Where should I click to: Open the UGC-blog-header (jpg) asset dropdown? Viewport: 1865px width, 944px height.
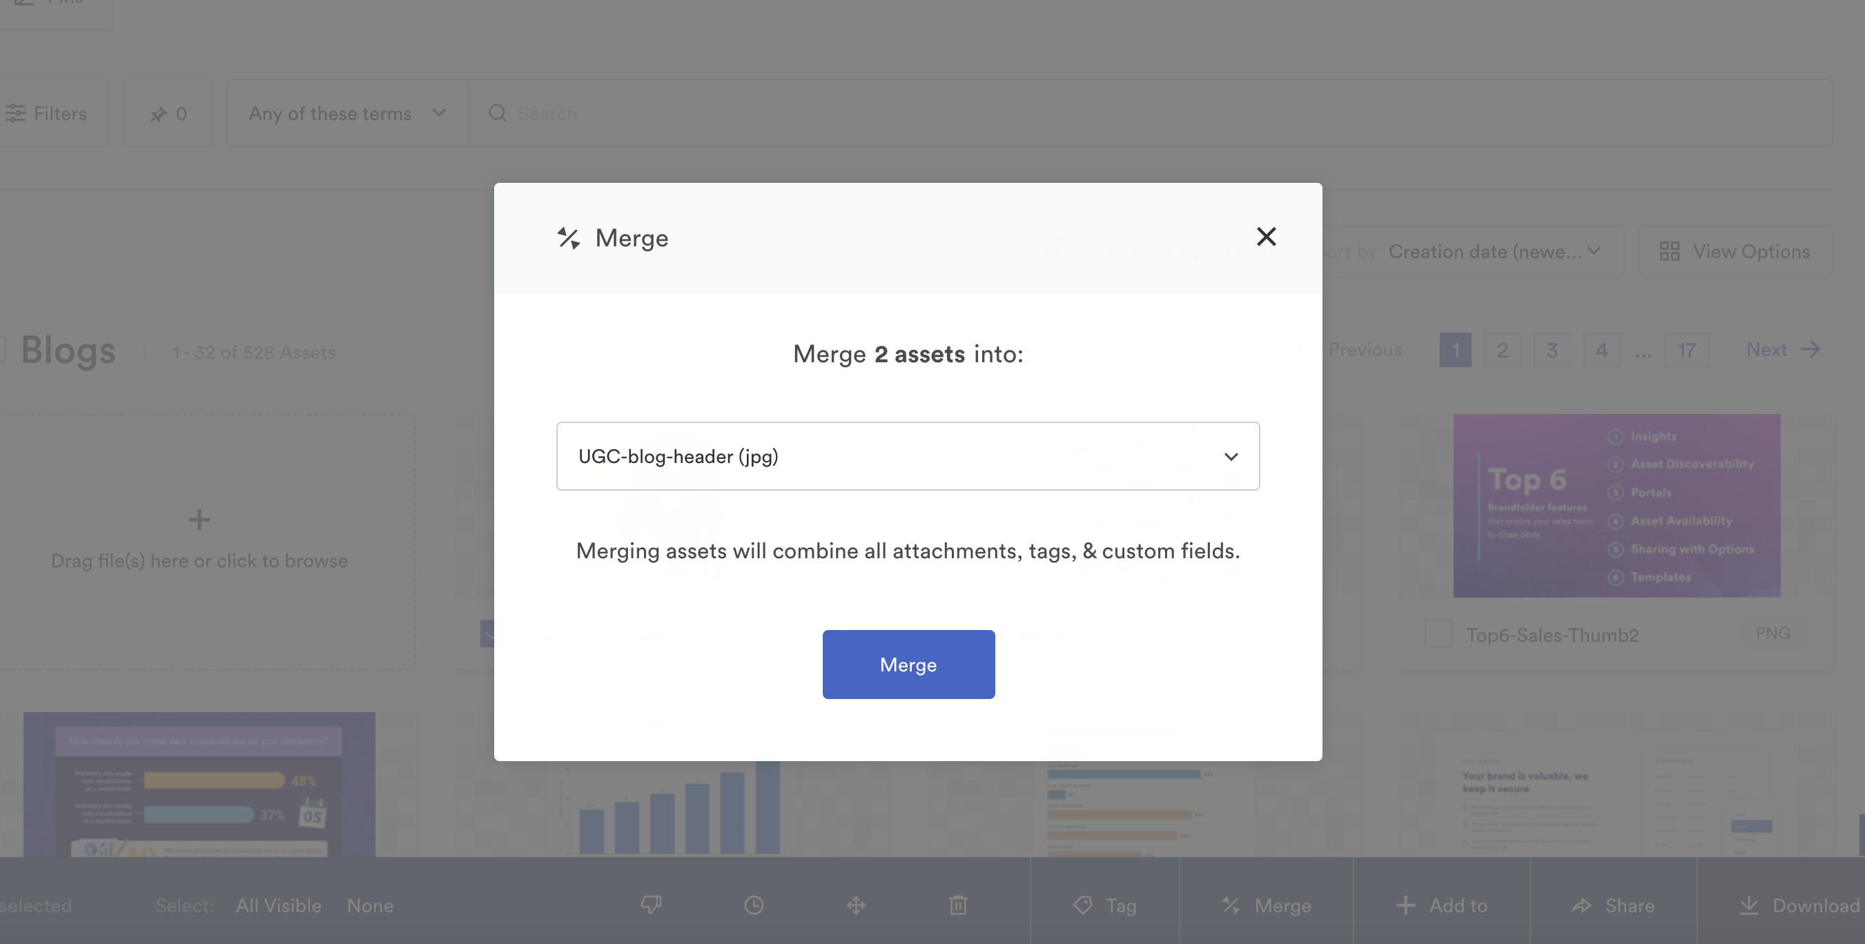pyautogui.click(x=908, y=456)
